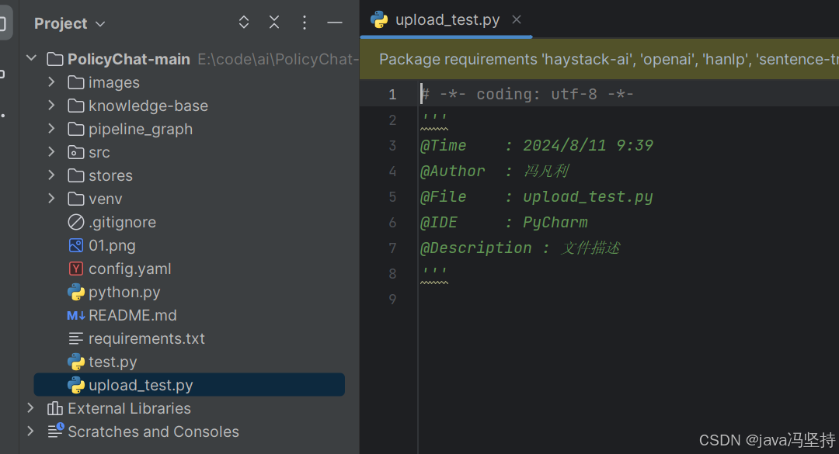Click the Python icon on the upload_test.py tab
839x454 pixels.
(x=379, y=19)
